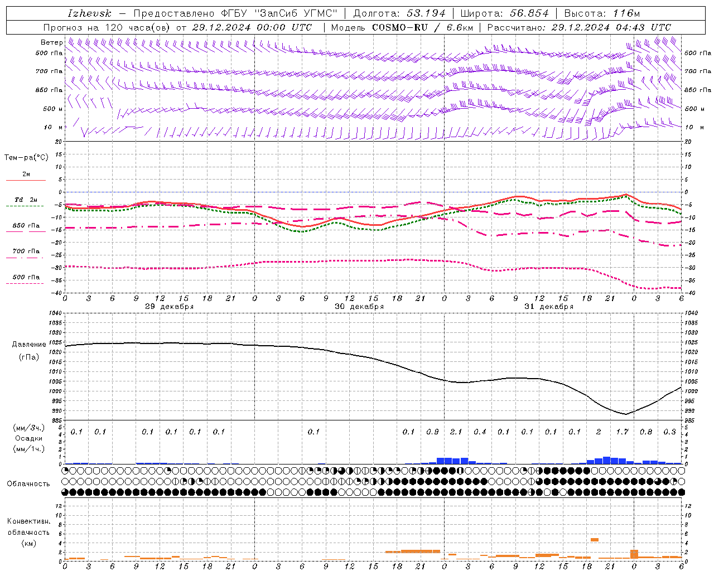Click the 'Конвективн.' convective cloud label
Screen dimensions: 714x571
click(x=28, y=521)
